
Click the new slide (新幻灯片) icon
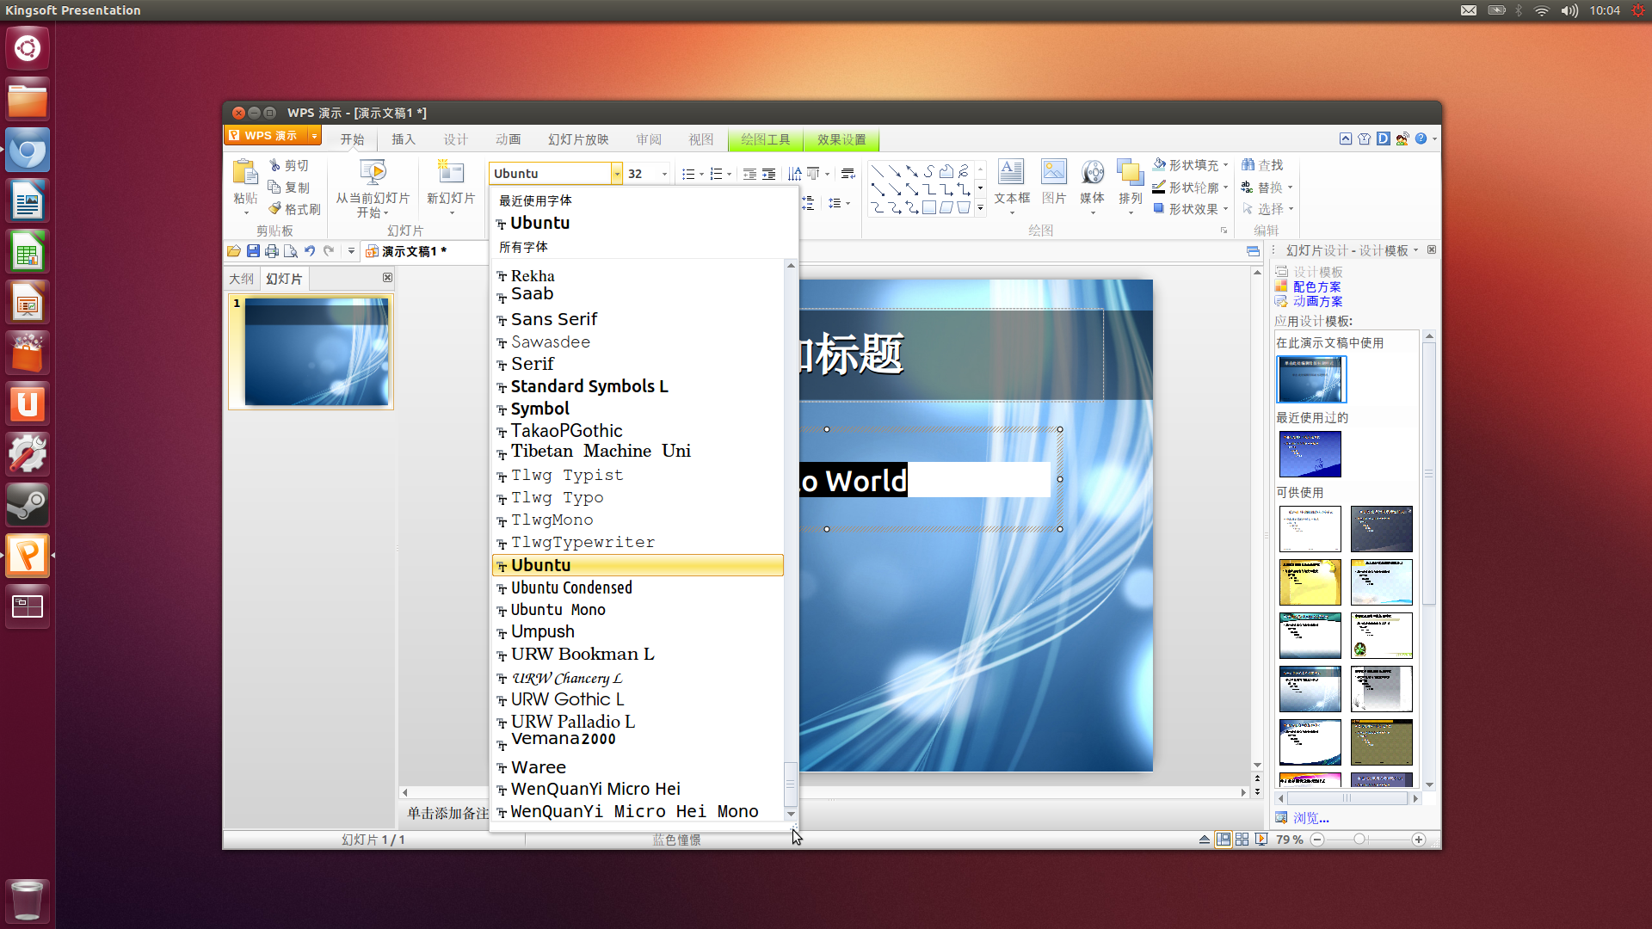451,172
